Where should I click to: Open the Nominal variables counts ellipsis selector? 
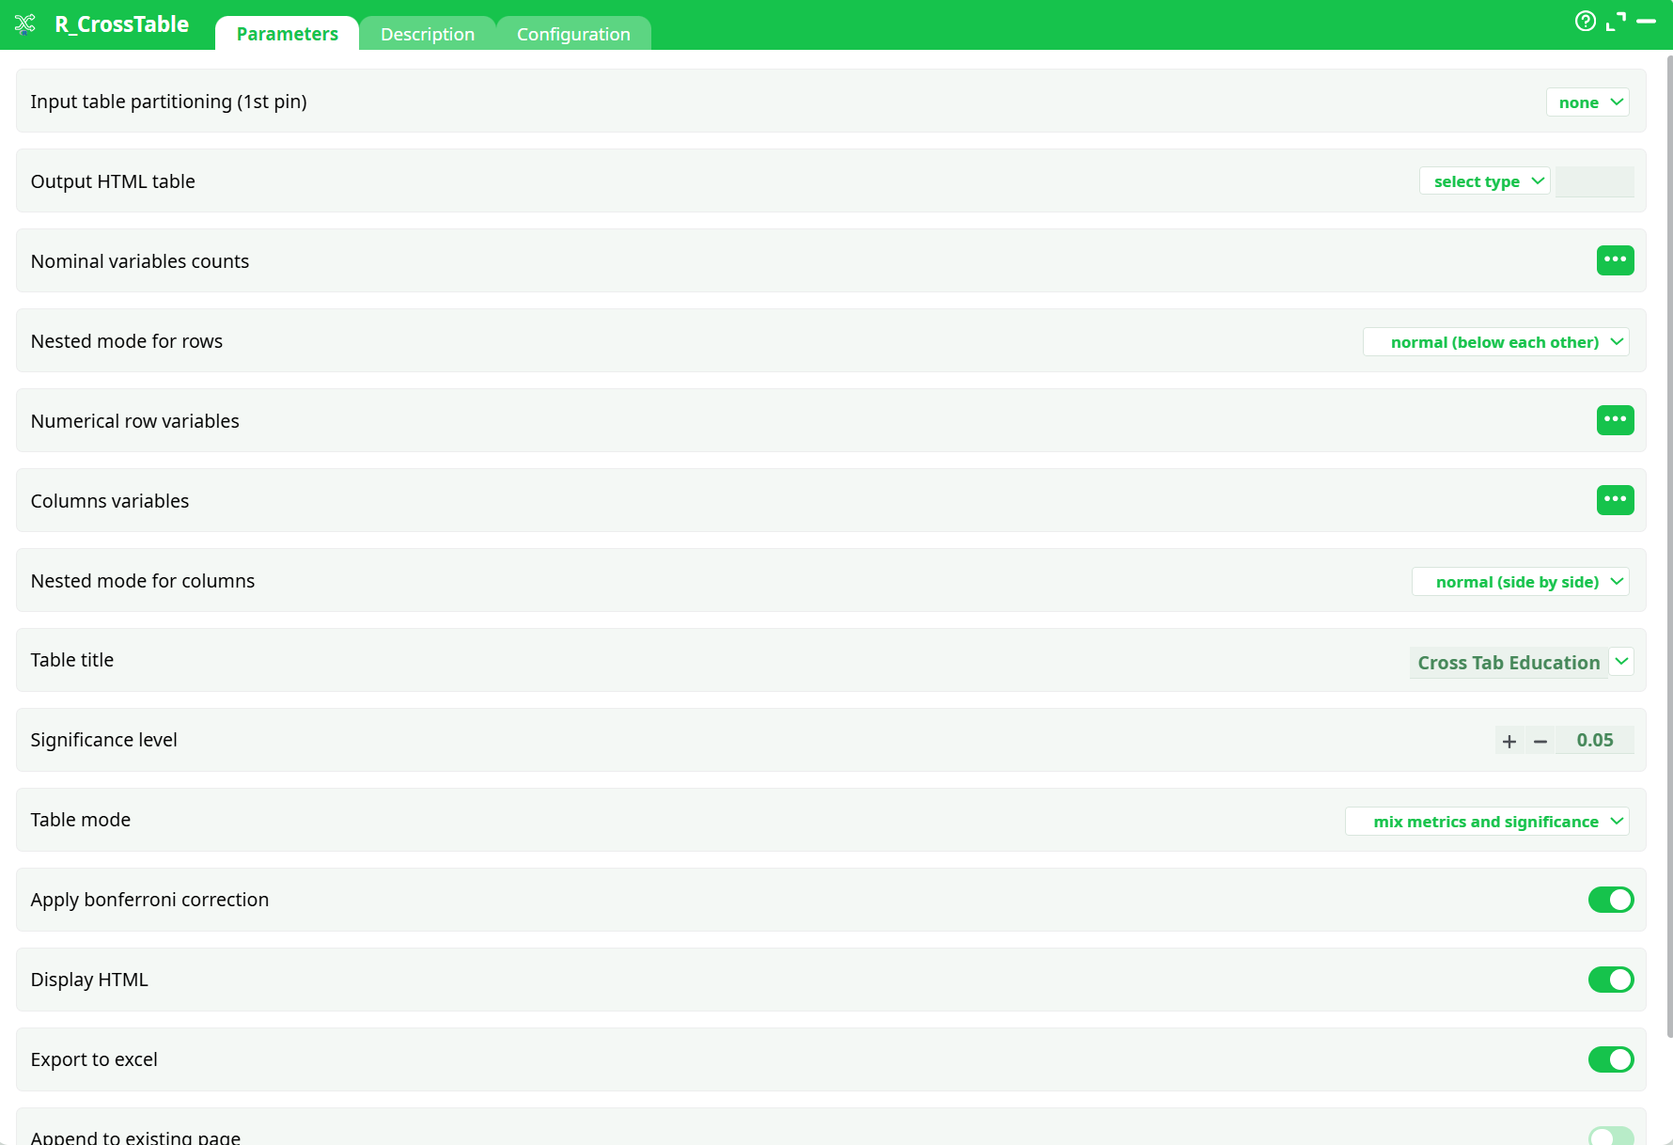(x=1615, y=260)
